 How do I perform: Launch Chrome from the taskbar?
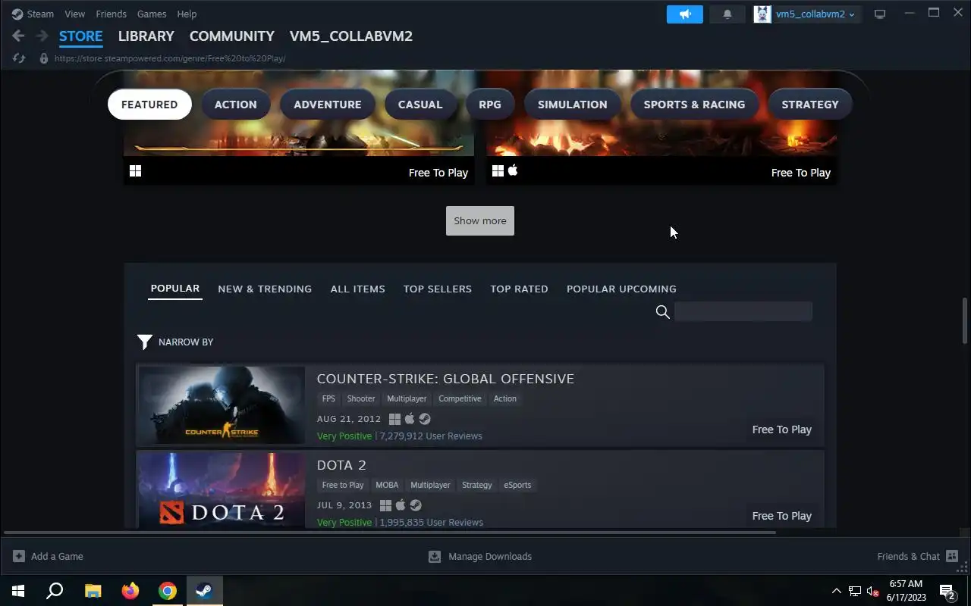coord(168,591)
